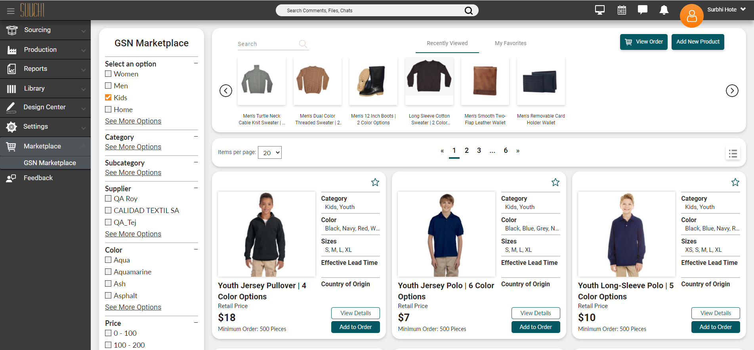Add Youth Jersey Polo to order
The width and height of the screenshot is (754, 350).
536,327
